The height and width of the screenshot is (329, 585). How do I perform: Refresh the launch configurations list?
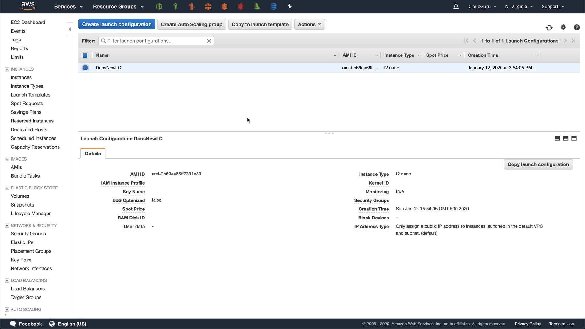549,28
